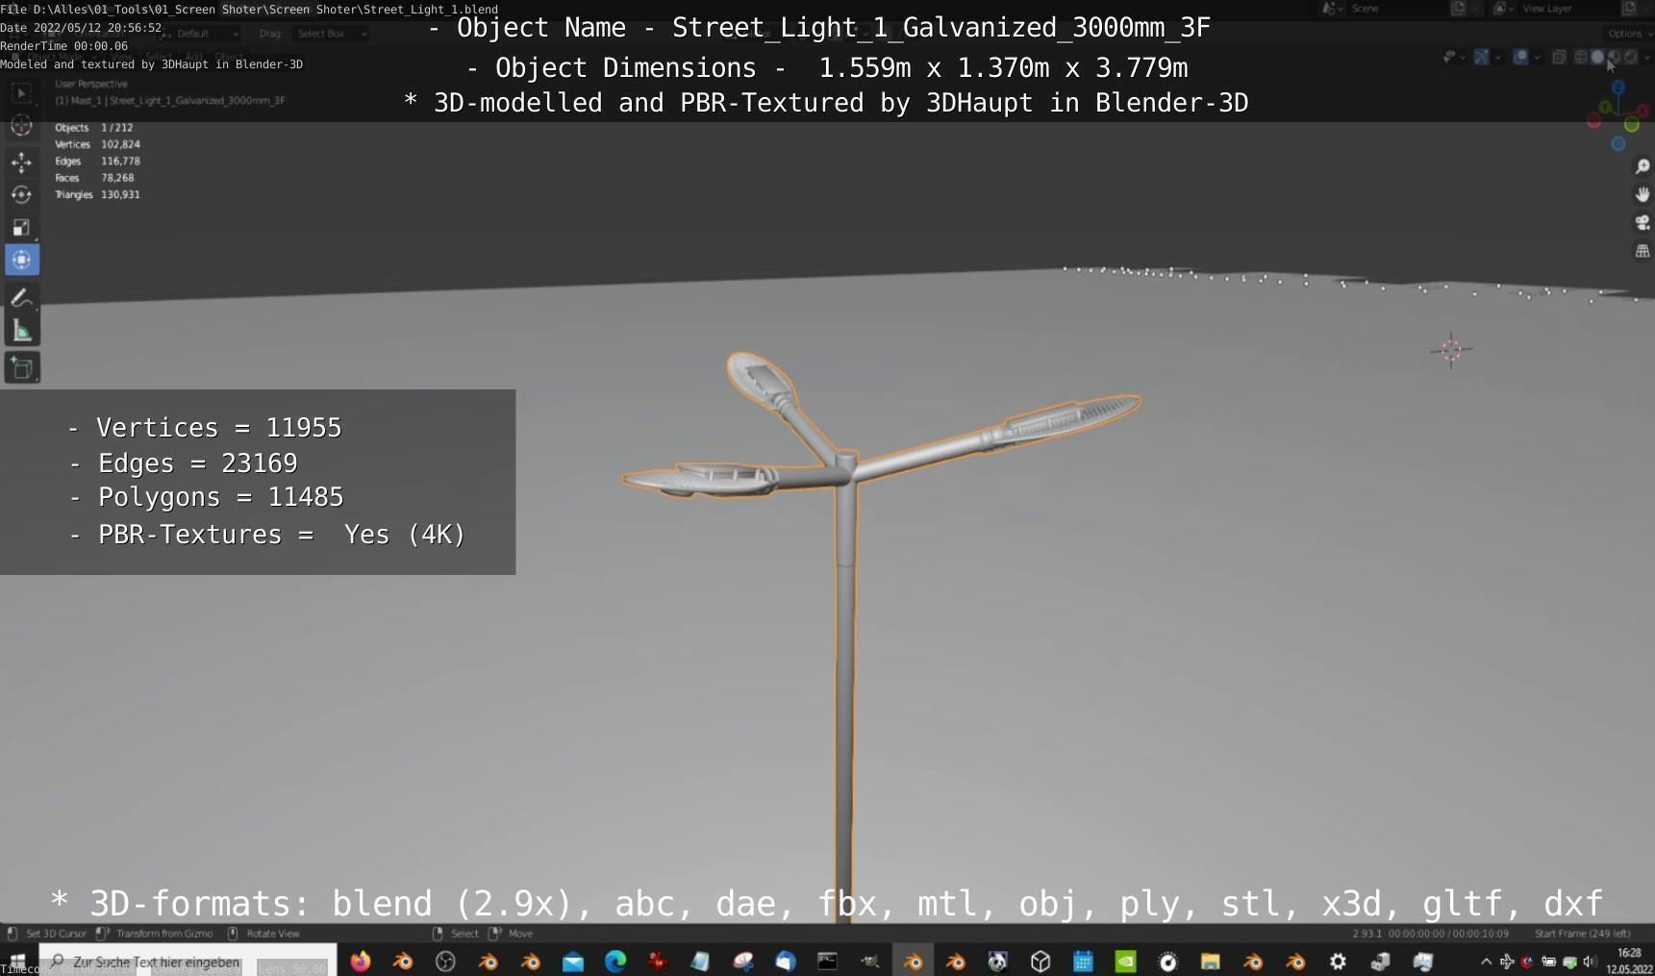Open the Windows Start menu
1655x976 pixels.
17,961
